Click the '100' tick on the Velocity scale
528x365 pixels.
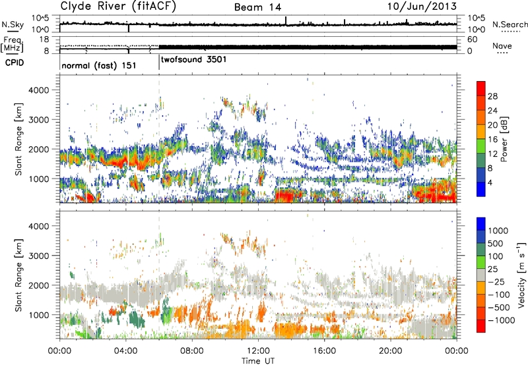[x=496, y=256]
